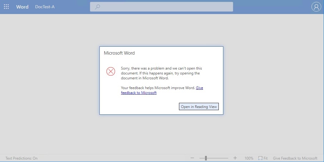The width and height of the screenshot is (324, 162).
Task: Click the zoom slider handle
Action: [206, 158]
